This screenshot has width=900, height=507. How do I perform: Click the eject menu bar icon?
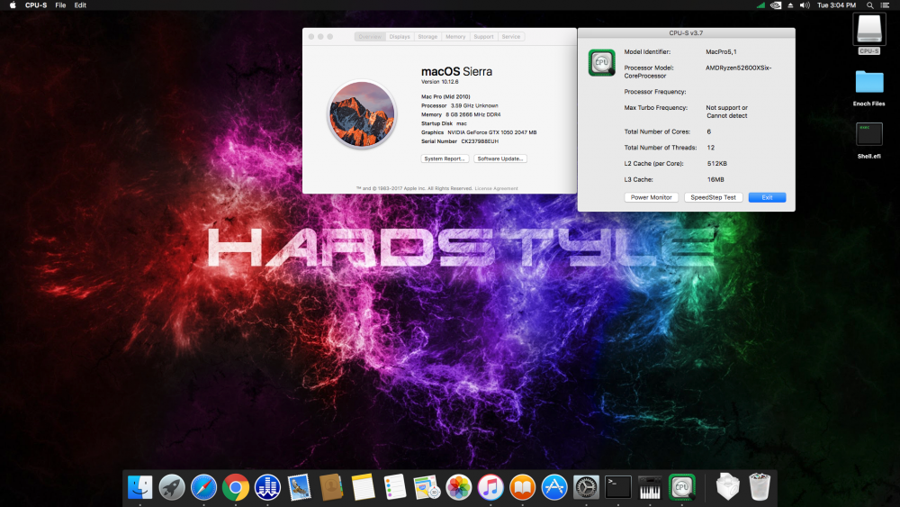(x=790, y=5)
